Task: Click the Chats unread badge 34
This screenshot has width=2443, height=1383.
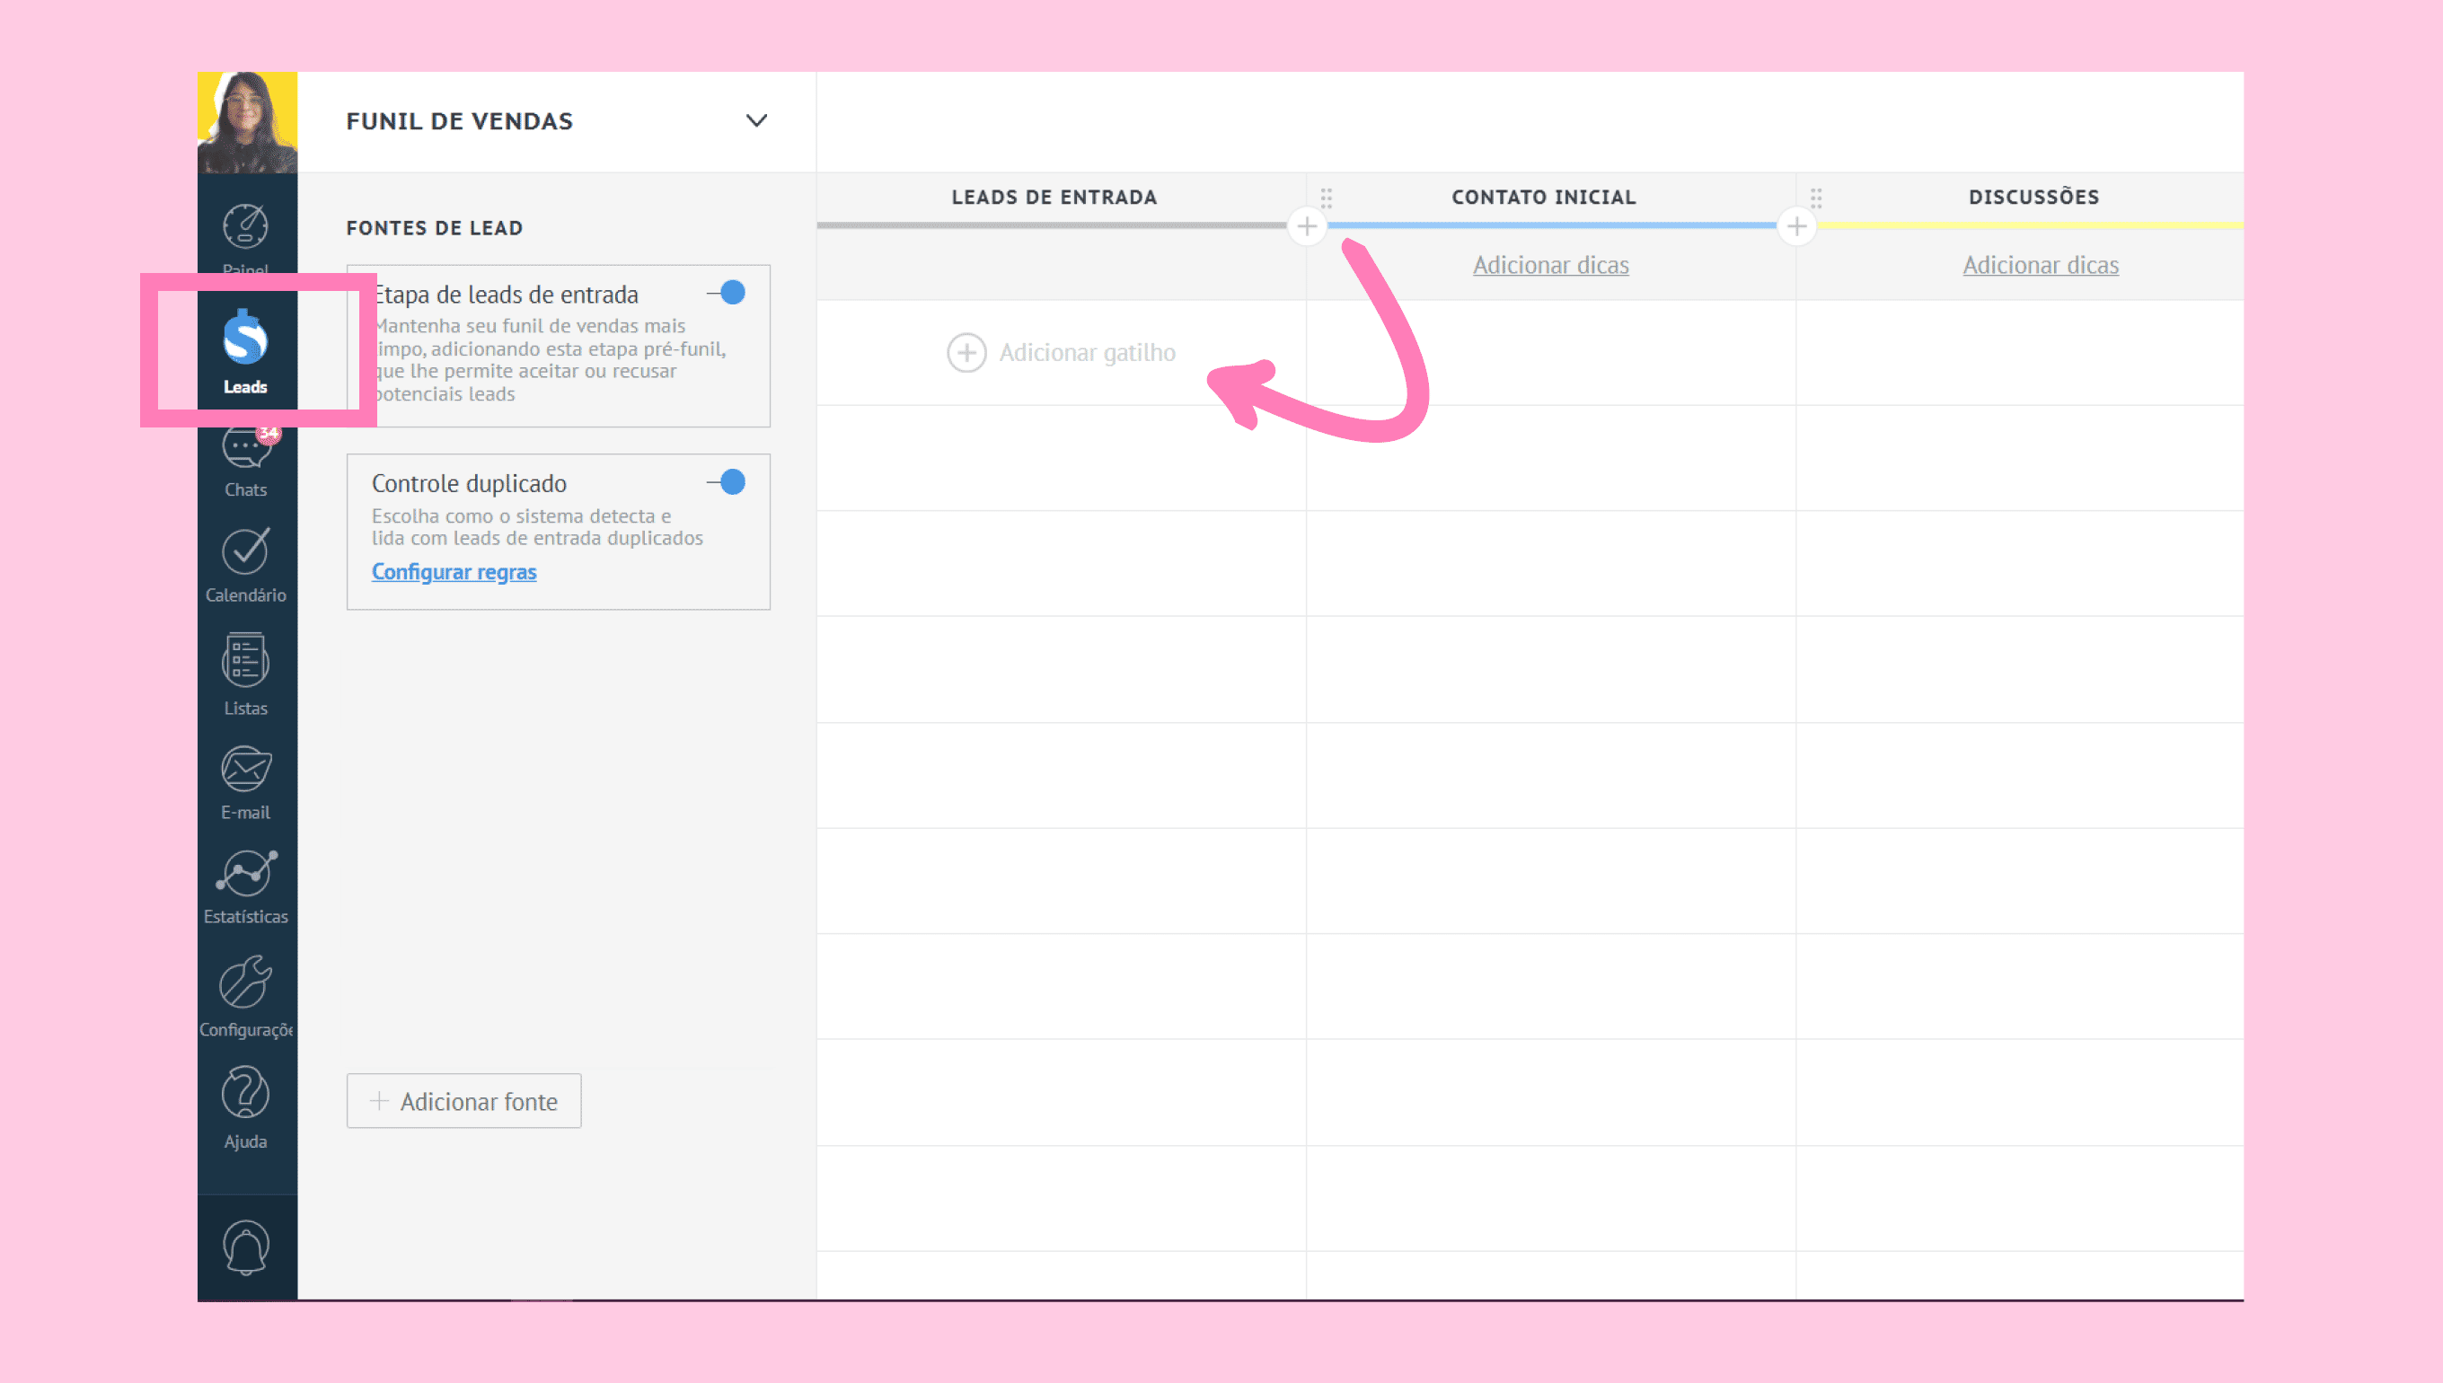Action: tap(269, 433)
